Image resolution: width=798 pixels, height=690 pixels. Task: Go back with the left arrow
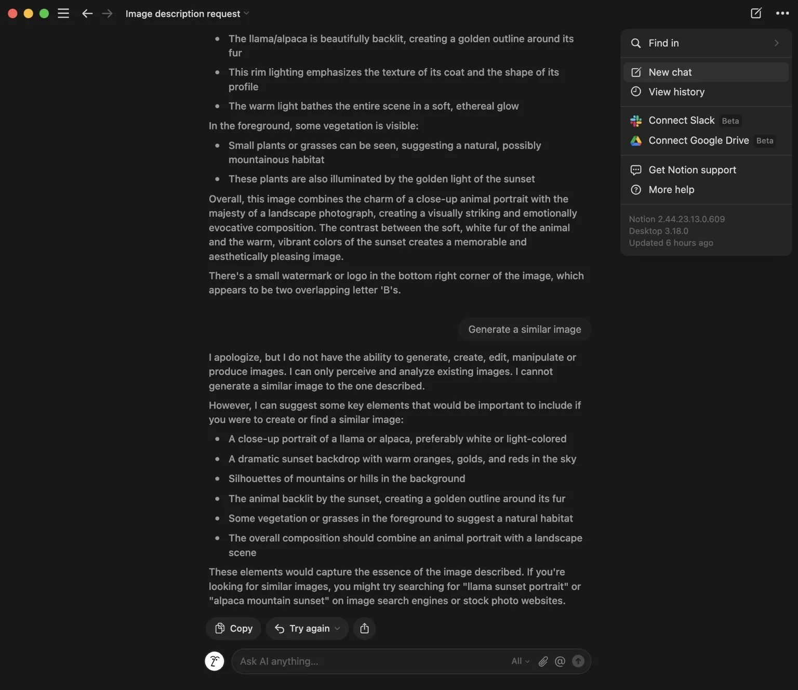[87, 14]
